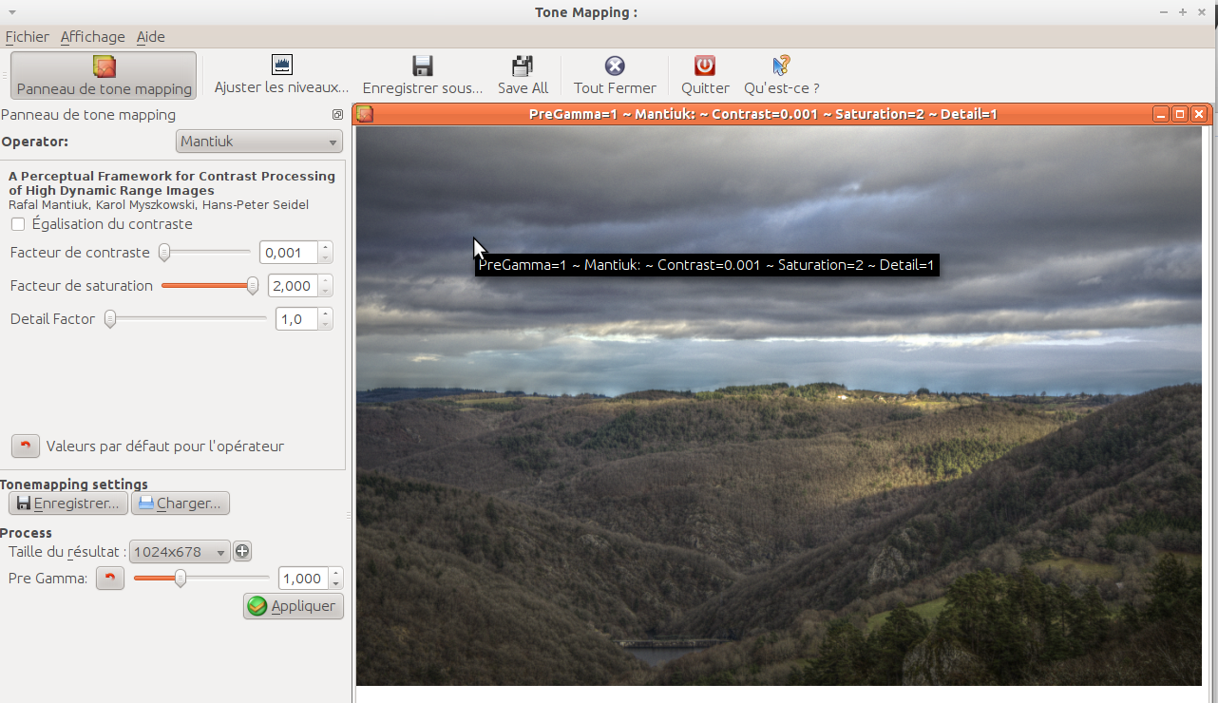Image resolution: width=1218 pixels, height=703 pixels.
Task: Click the tone mapped landscape image
Action: 779,406
